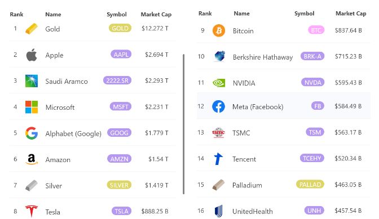Click the green NVIDIA logo
Viewport: 379px width, 219px height.
tap(219, 83)
